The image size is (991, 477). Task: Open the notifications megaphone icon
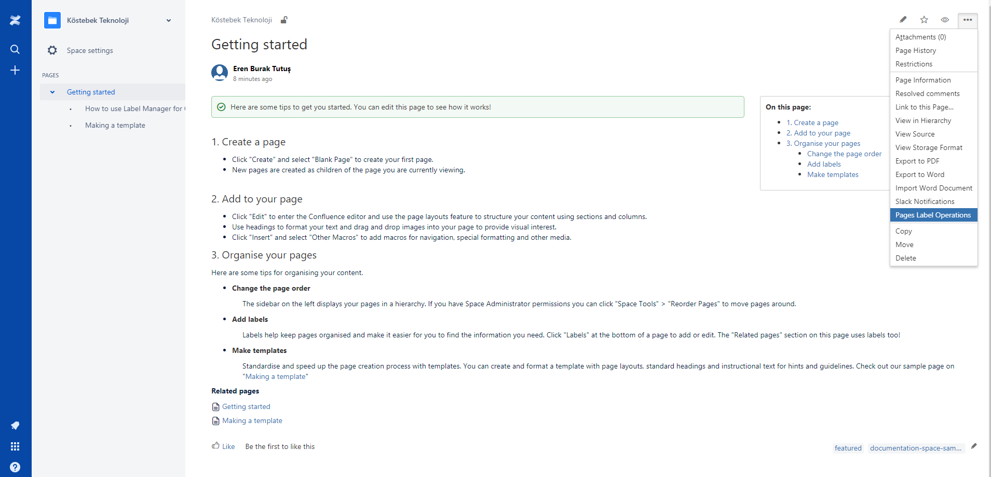point(15,426)
